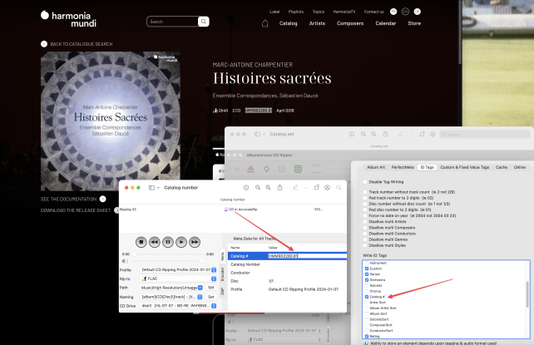Viewport: 534px width, 345px height.
Task: Select the Encoder vertical tab
Action: coord(222,274)
